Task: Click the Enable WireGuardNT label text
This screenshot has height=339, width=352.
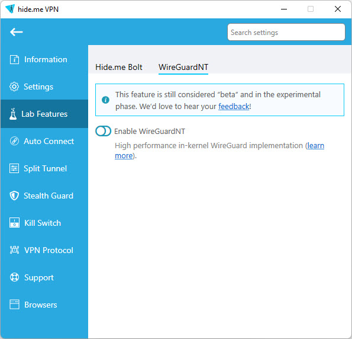Action: [150, 131]
